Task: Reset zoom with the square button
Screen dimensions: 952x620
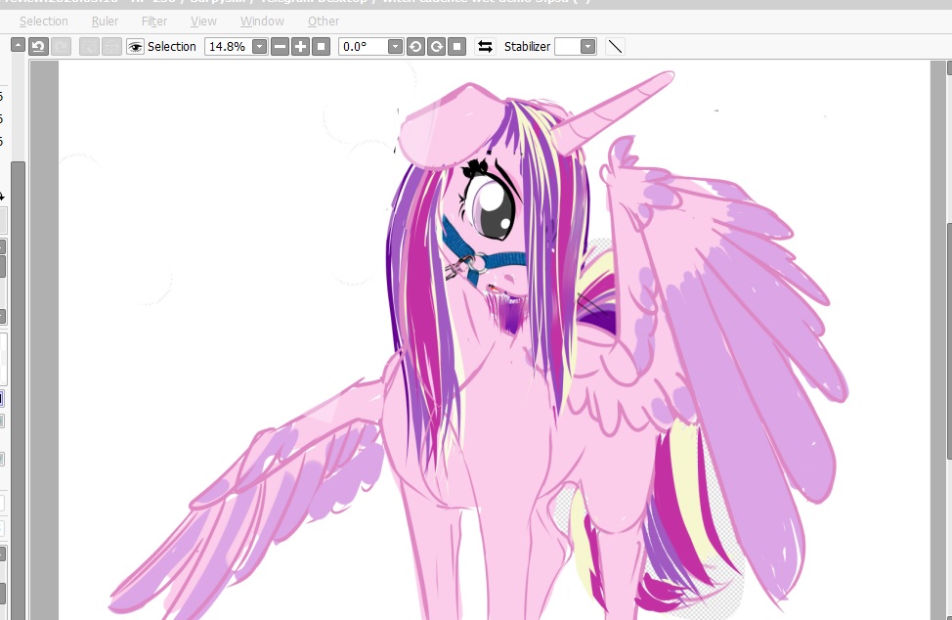Action: pos(322,47)
